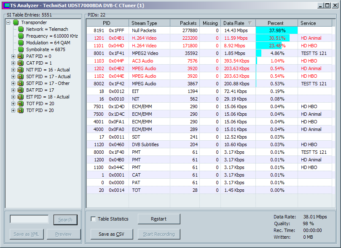Sort by the Missing column header
The image size is (341, 248).
click(210, 23)
